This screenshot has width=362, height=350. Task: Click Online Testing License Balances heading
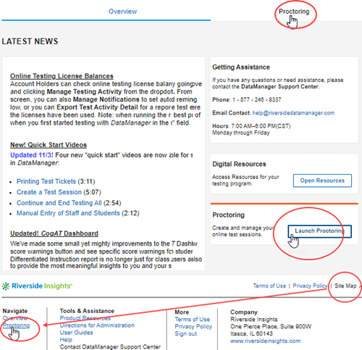pyautogui.click(x=62, y=76)
